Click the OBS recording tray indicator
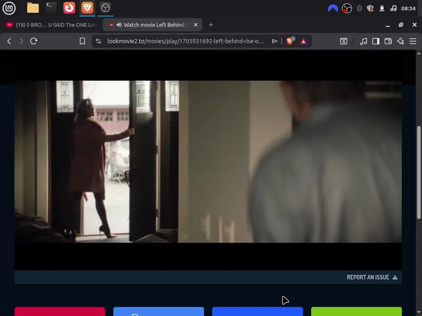The height and width of the screenshot is (316, 422). pos(347,8)
